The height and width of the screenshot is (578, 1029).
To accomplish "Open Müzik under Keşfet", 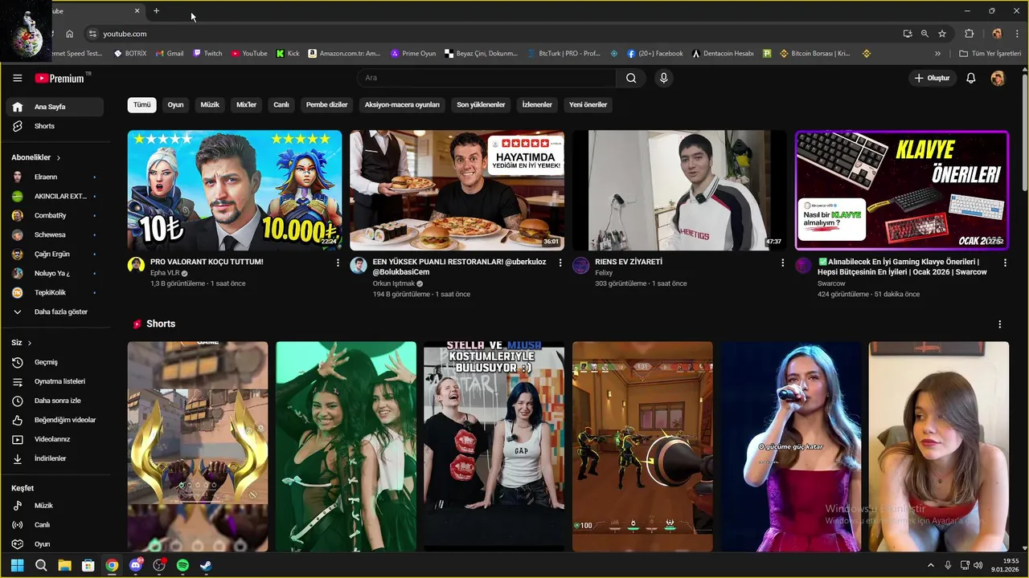I will 55,506.
